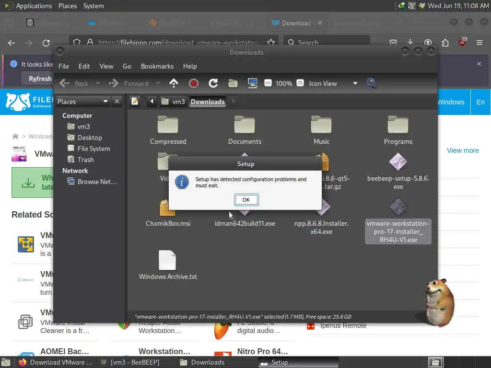Image resolution: width=491 pixels, height=368 pixels.
Task: Reset zoom via the 100% label
Action: pos(284,83)
